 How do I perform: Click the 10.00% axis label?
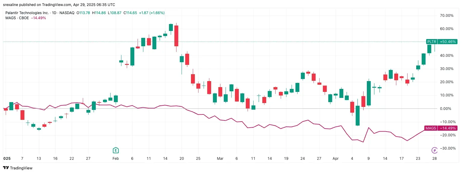[x=447, y=95]
